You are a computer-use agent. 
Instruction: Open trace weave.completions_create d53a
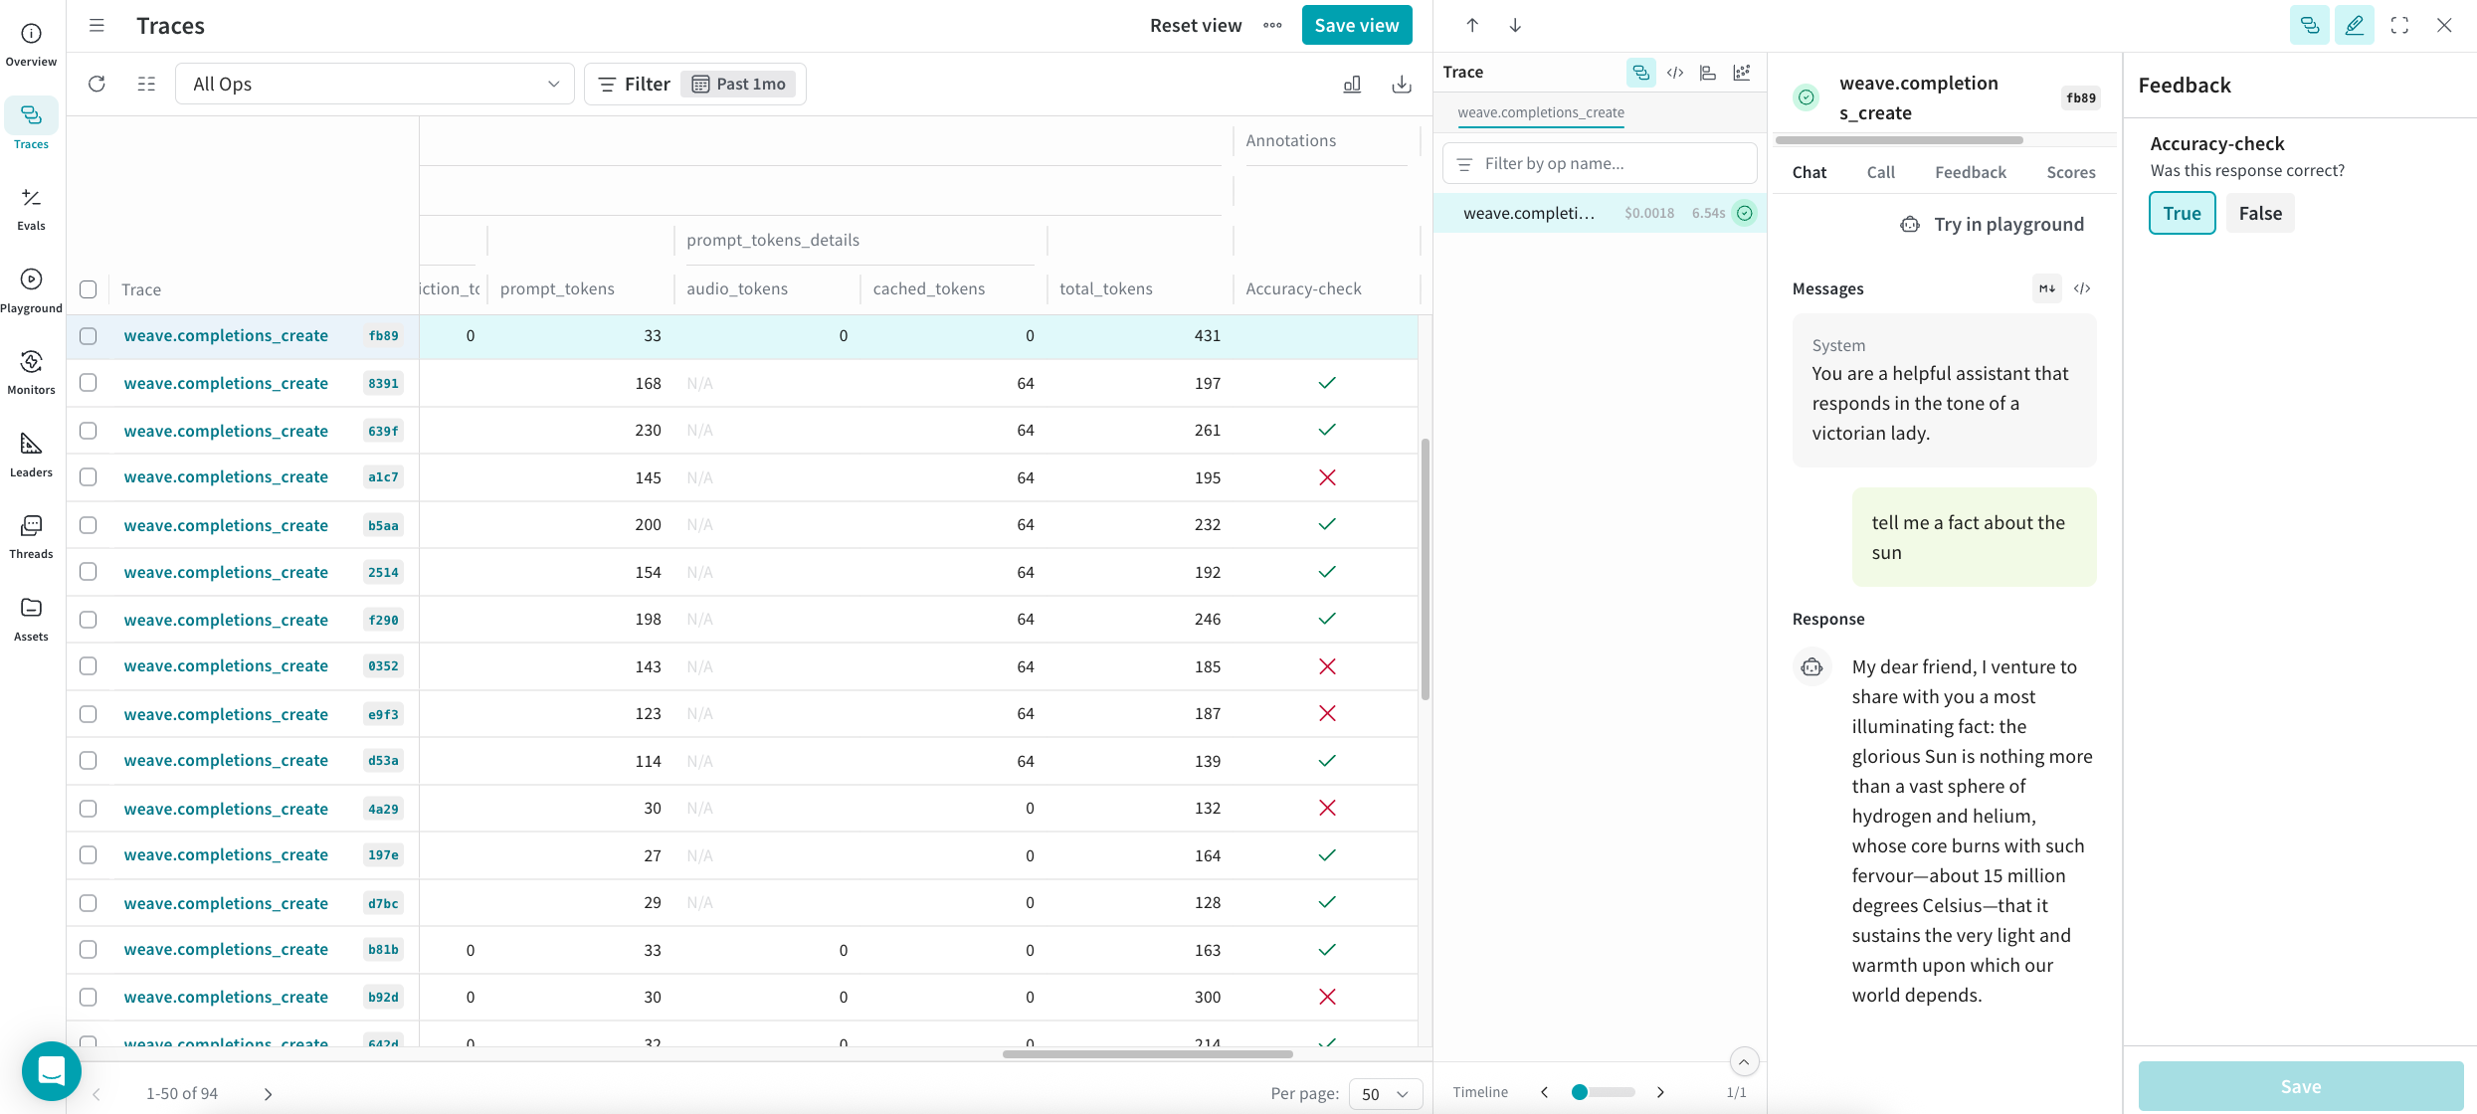(226, 761)
